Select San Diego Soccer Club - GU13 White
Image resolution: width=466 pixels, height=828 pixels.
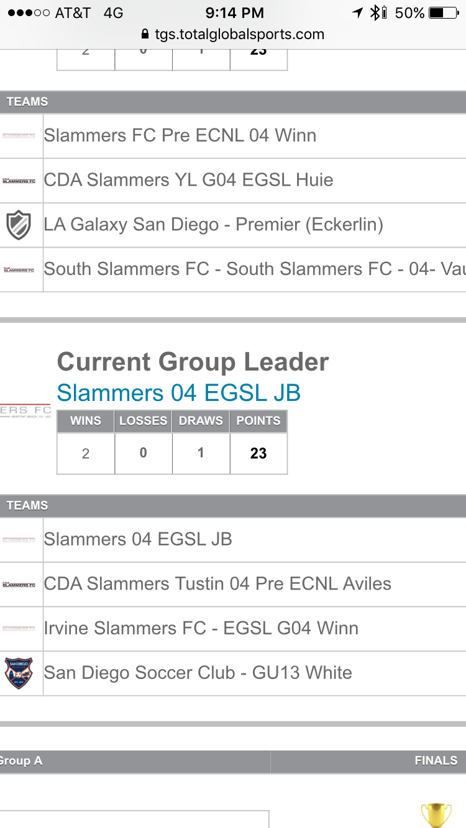click(198, 673)
